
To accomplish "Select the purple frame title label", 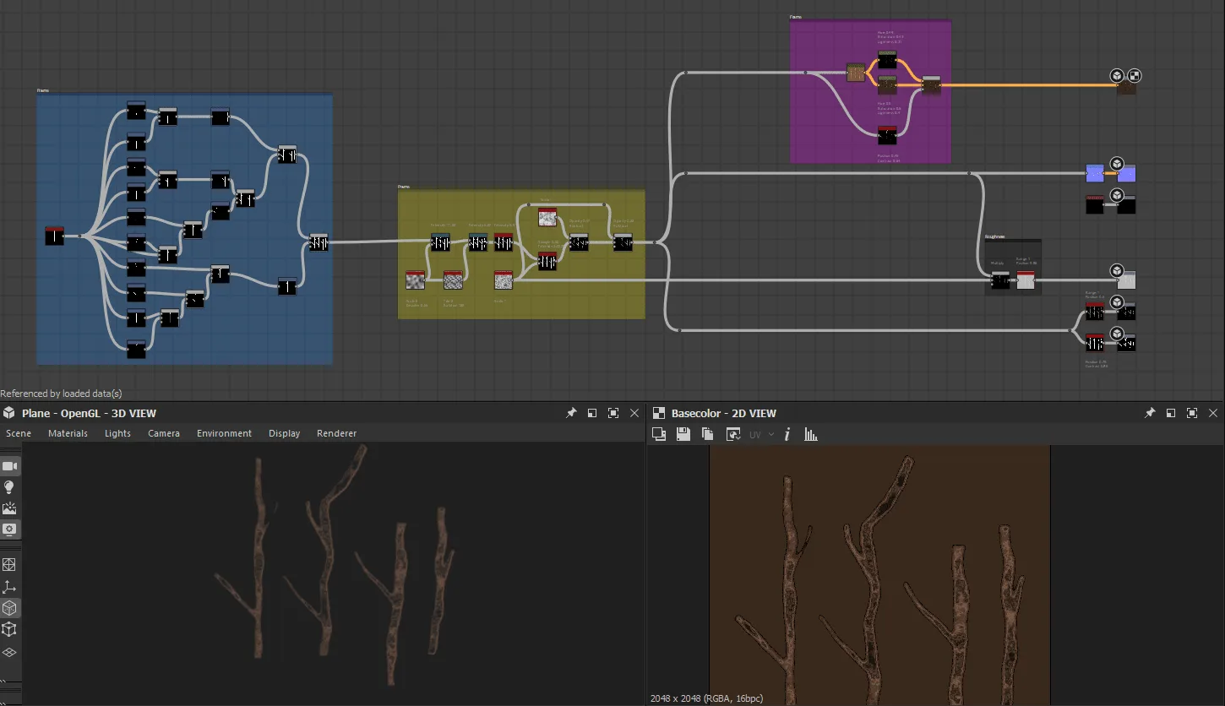I will click(796, 17).
